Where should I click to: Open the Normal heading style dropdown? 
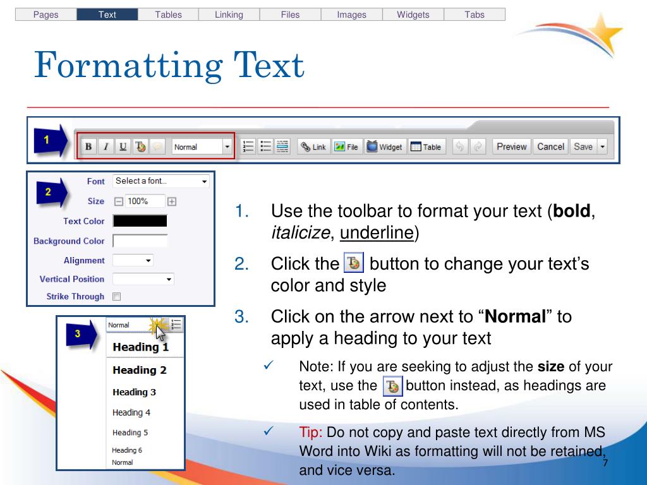pyautogui.click(x=227, y=147)
